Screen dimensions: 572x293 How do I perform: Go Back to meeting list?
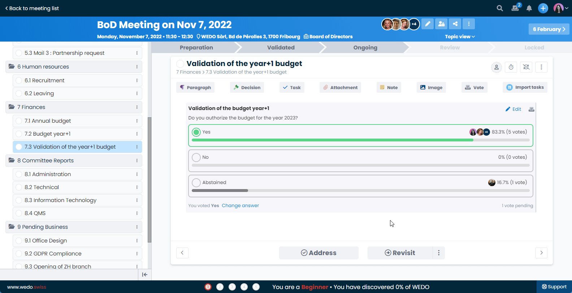[32, 8]
